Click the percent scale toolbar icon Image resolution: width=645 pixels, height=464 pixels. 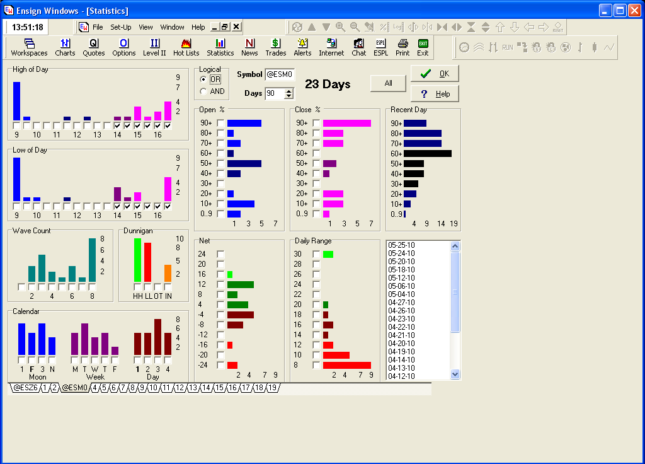coord(384,27)
